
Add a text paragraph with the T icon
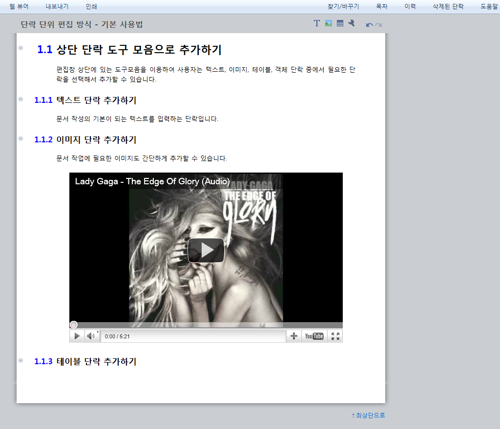(316, 23)
